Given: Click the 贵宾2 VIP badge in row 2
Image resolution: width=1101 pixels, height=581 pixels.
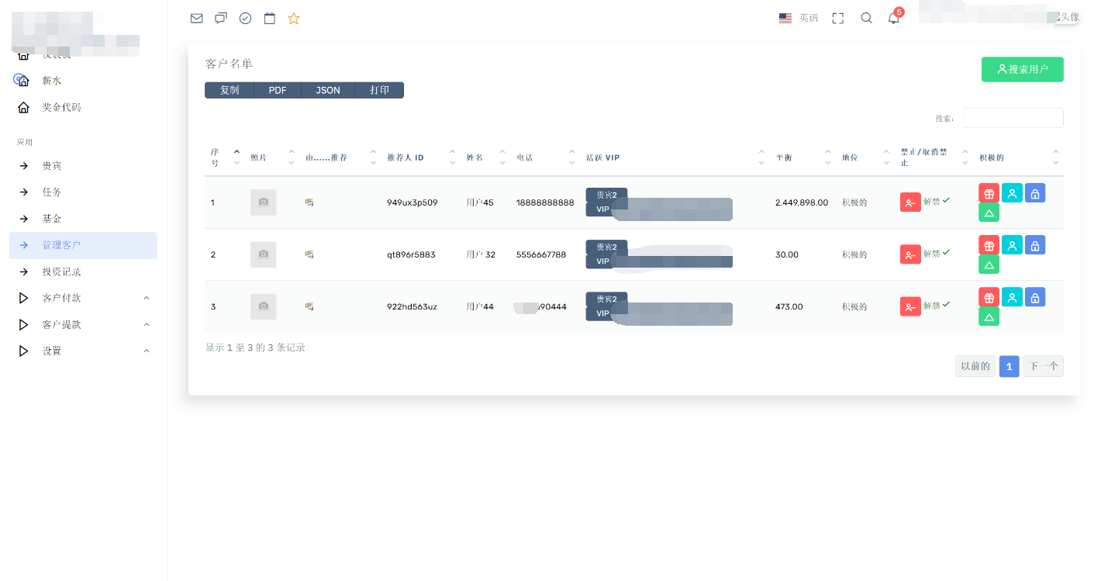Looking at the screenshot, I should (606, 247).
